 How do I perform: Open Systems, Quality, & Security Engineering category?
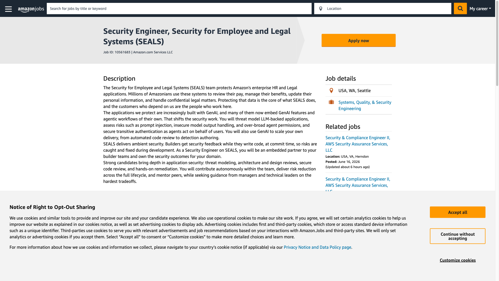click(365, 105)
